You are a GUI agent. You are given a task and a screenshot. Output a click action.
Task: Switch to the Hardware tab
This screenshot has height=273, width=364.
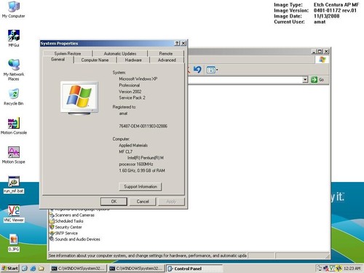click(133, 60)
